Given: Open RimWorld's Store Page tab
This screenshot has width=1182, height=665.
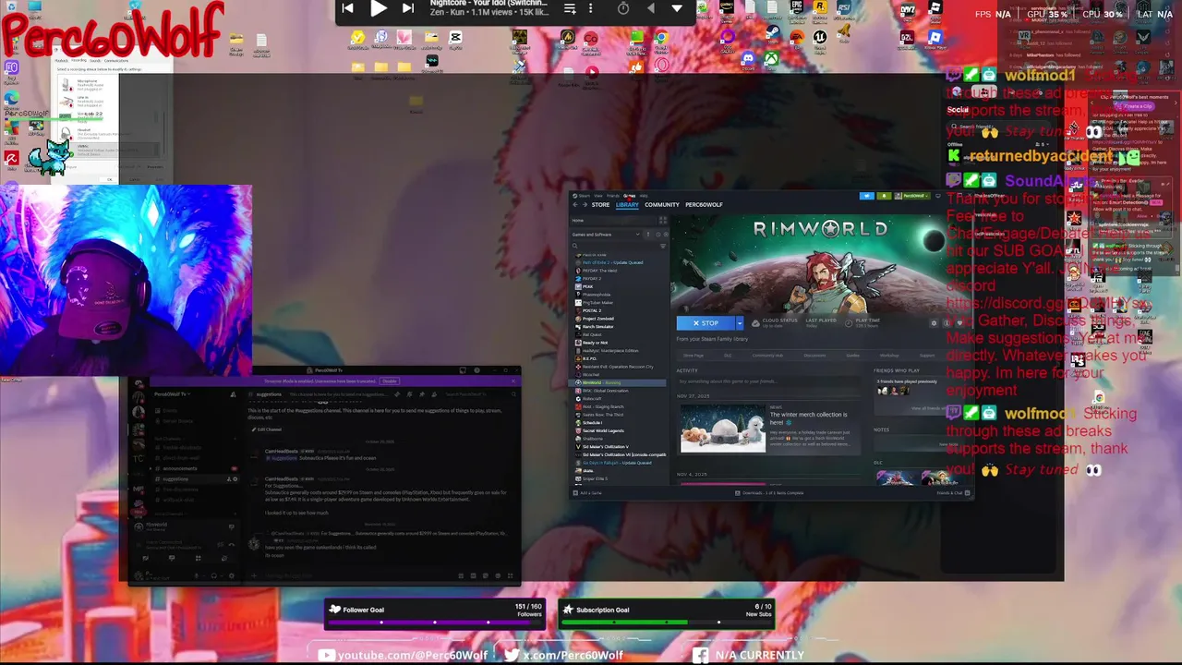Looking at the screenshot, I should point(694,356).
